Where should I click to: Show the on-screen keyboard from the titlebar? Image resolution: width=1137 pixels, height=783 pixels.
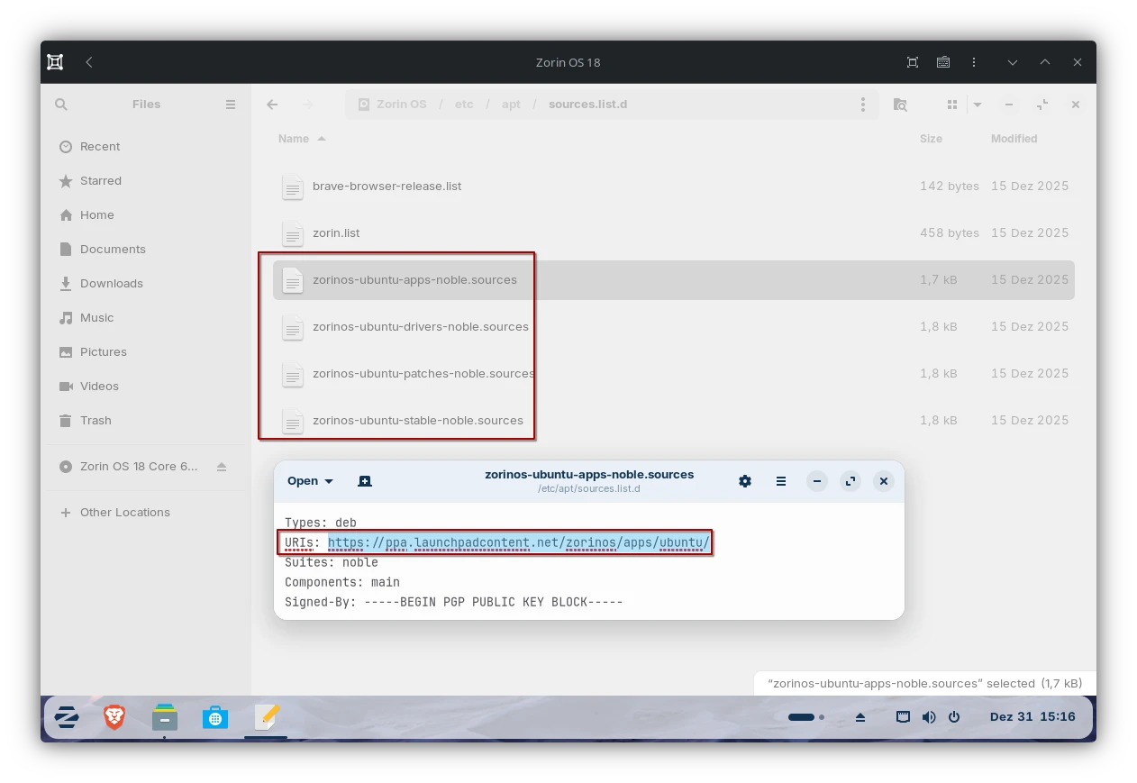(943, 62)
